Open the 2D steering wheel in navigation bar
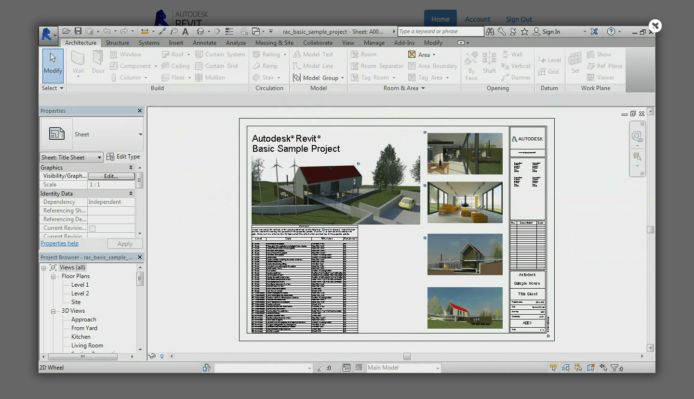 (637, 136)
